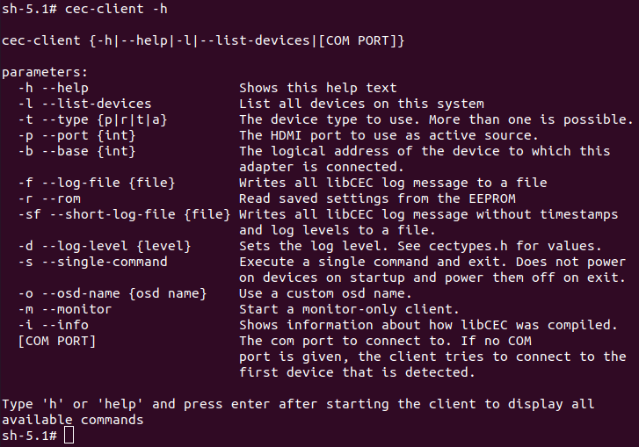Viewport: 639px width, 447px height.
Task: Click the 'Shows this help text' description
Action: [318, 88]
